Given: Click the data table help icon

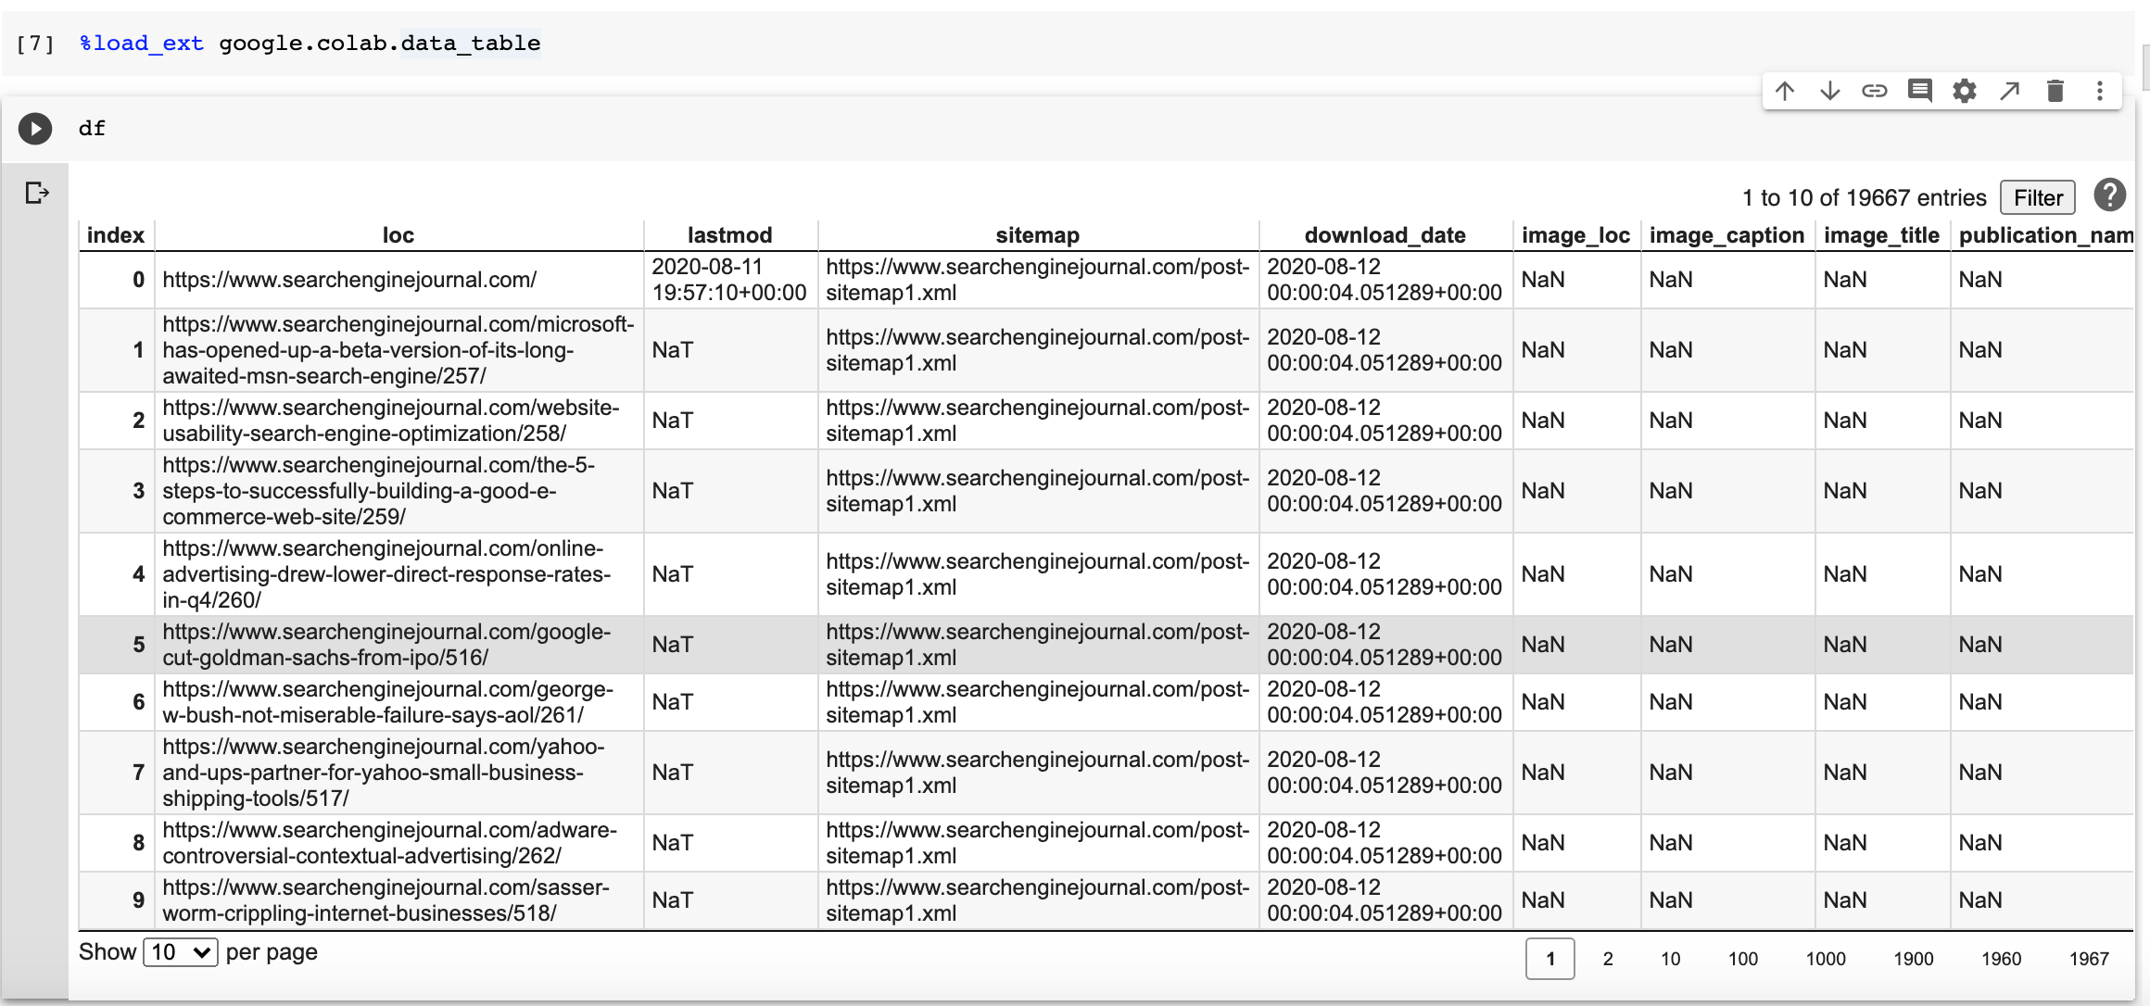Looking at the screenshot, I should [x=2109, y=195].
